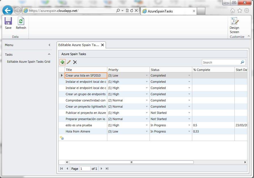Screen dimensions: 254x178
Task: Click the browser address bar URL
Action: (x=54, y=11)
